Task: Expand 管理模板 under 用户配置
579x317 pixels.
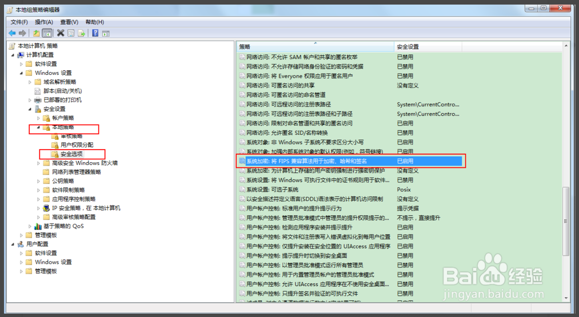Action: pyautogui.click(x=21, y=271)
